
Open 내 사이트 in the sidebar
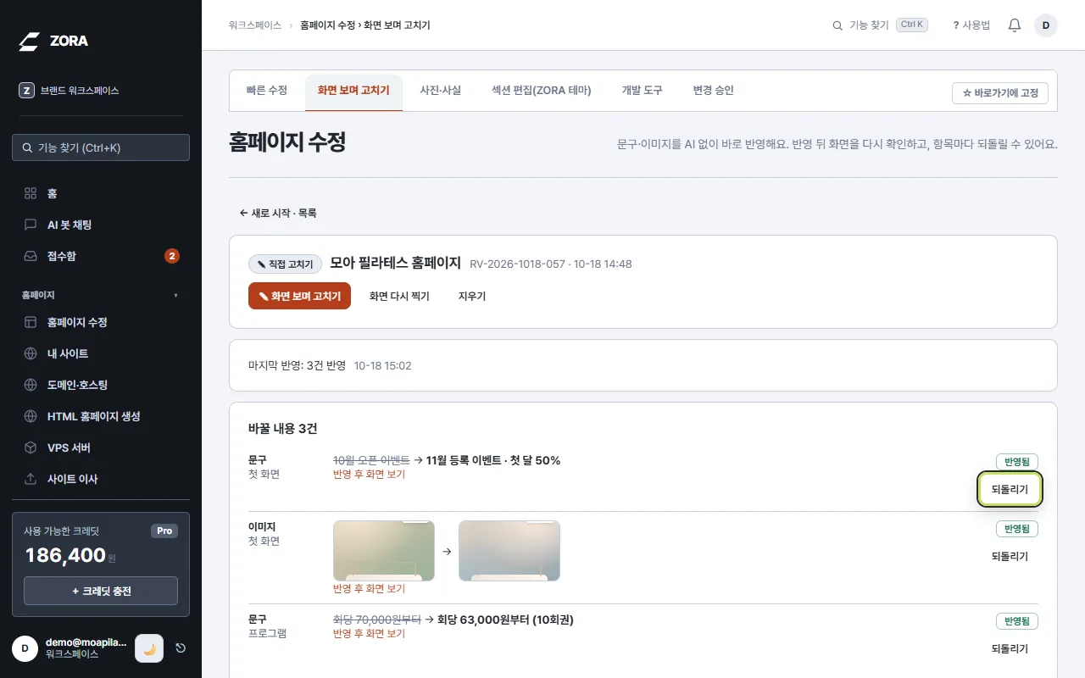coord(101,353)
